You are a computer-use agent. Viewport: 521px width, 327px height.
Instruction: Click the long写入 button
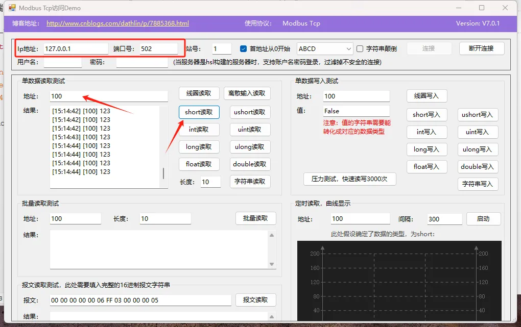pos(427,149)
